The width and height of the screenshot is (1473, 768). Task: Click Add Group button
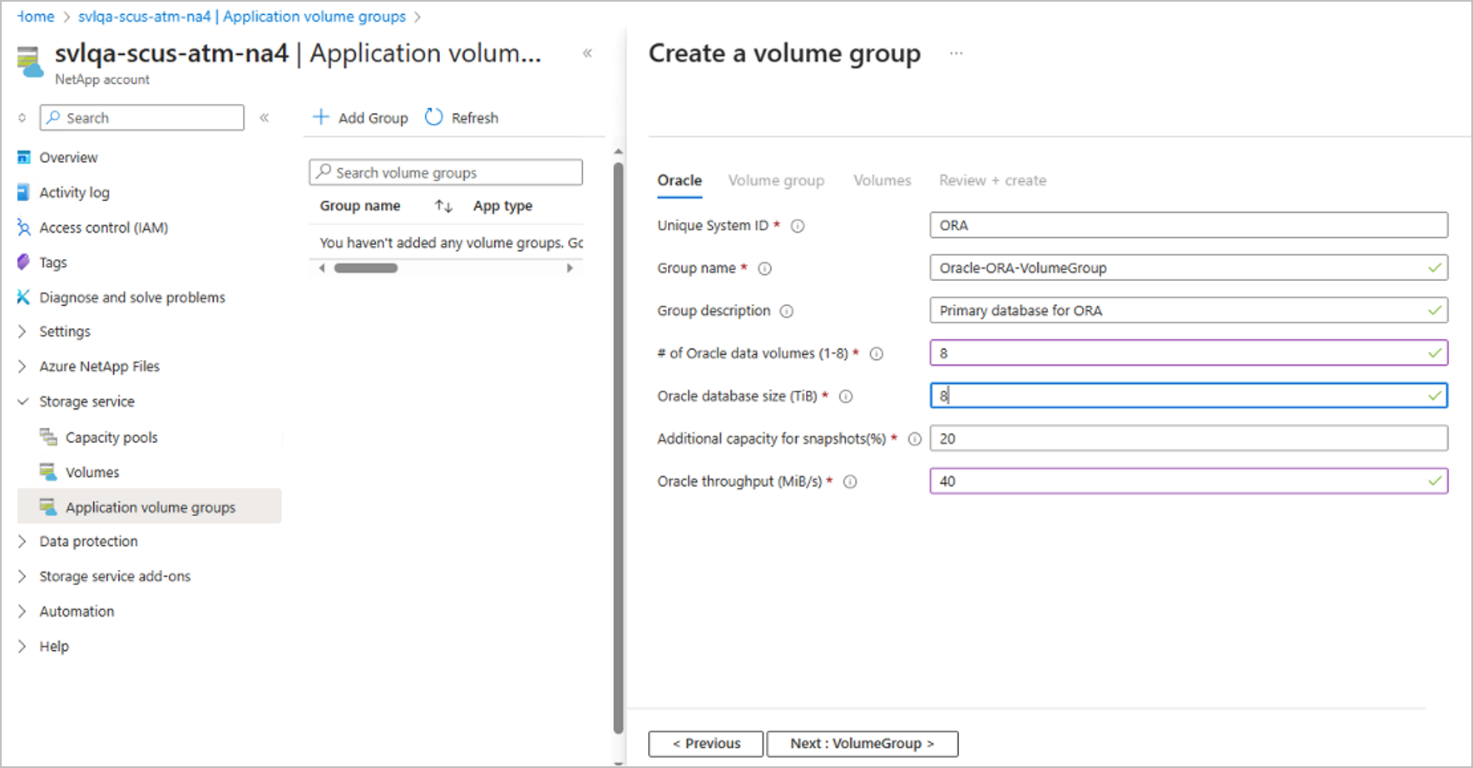(361, 117)
